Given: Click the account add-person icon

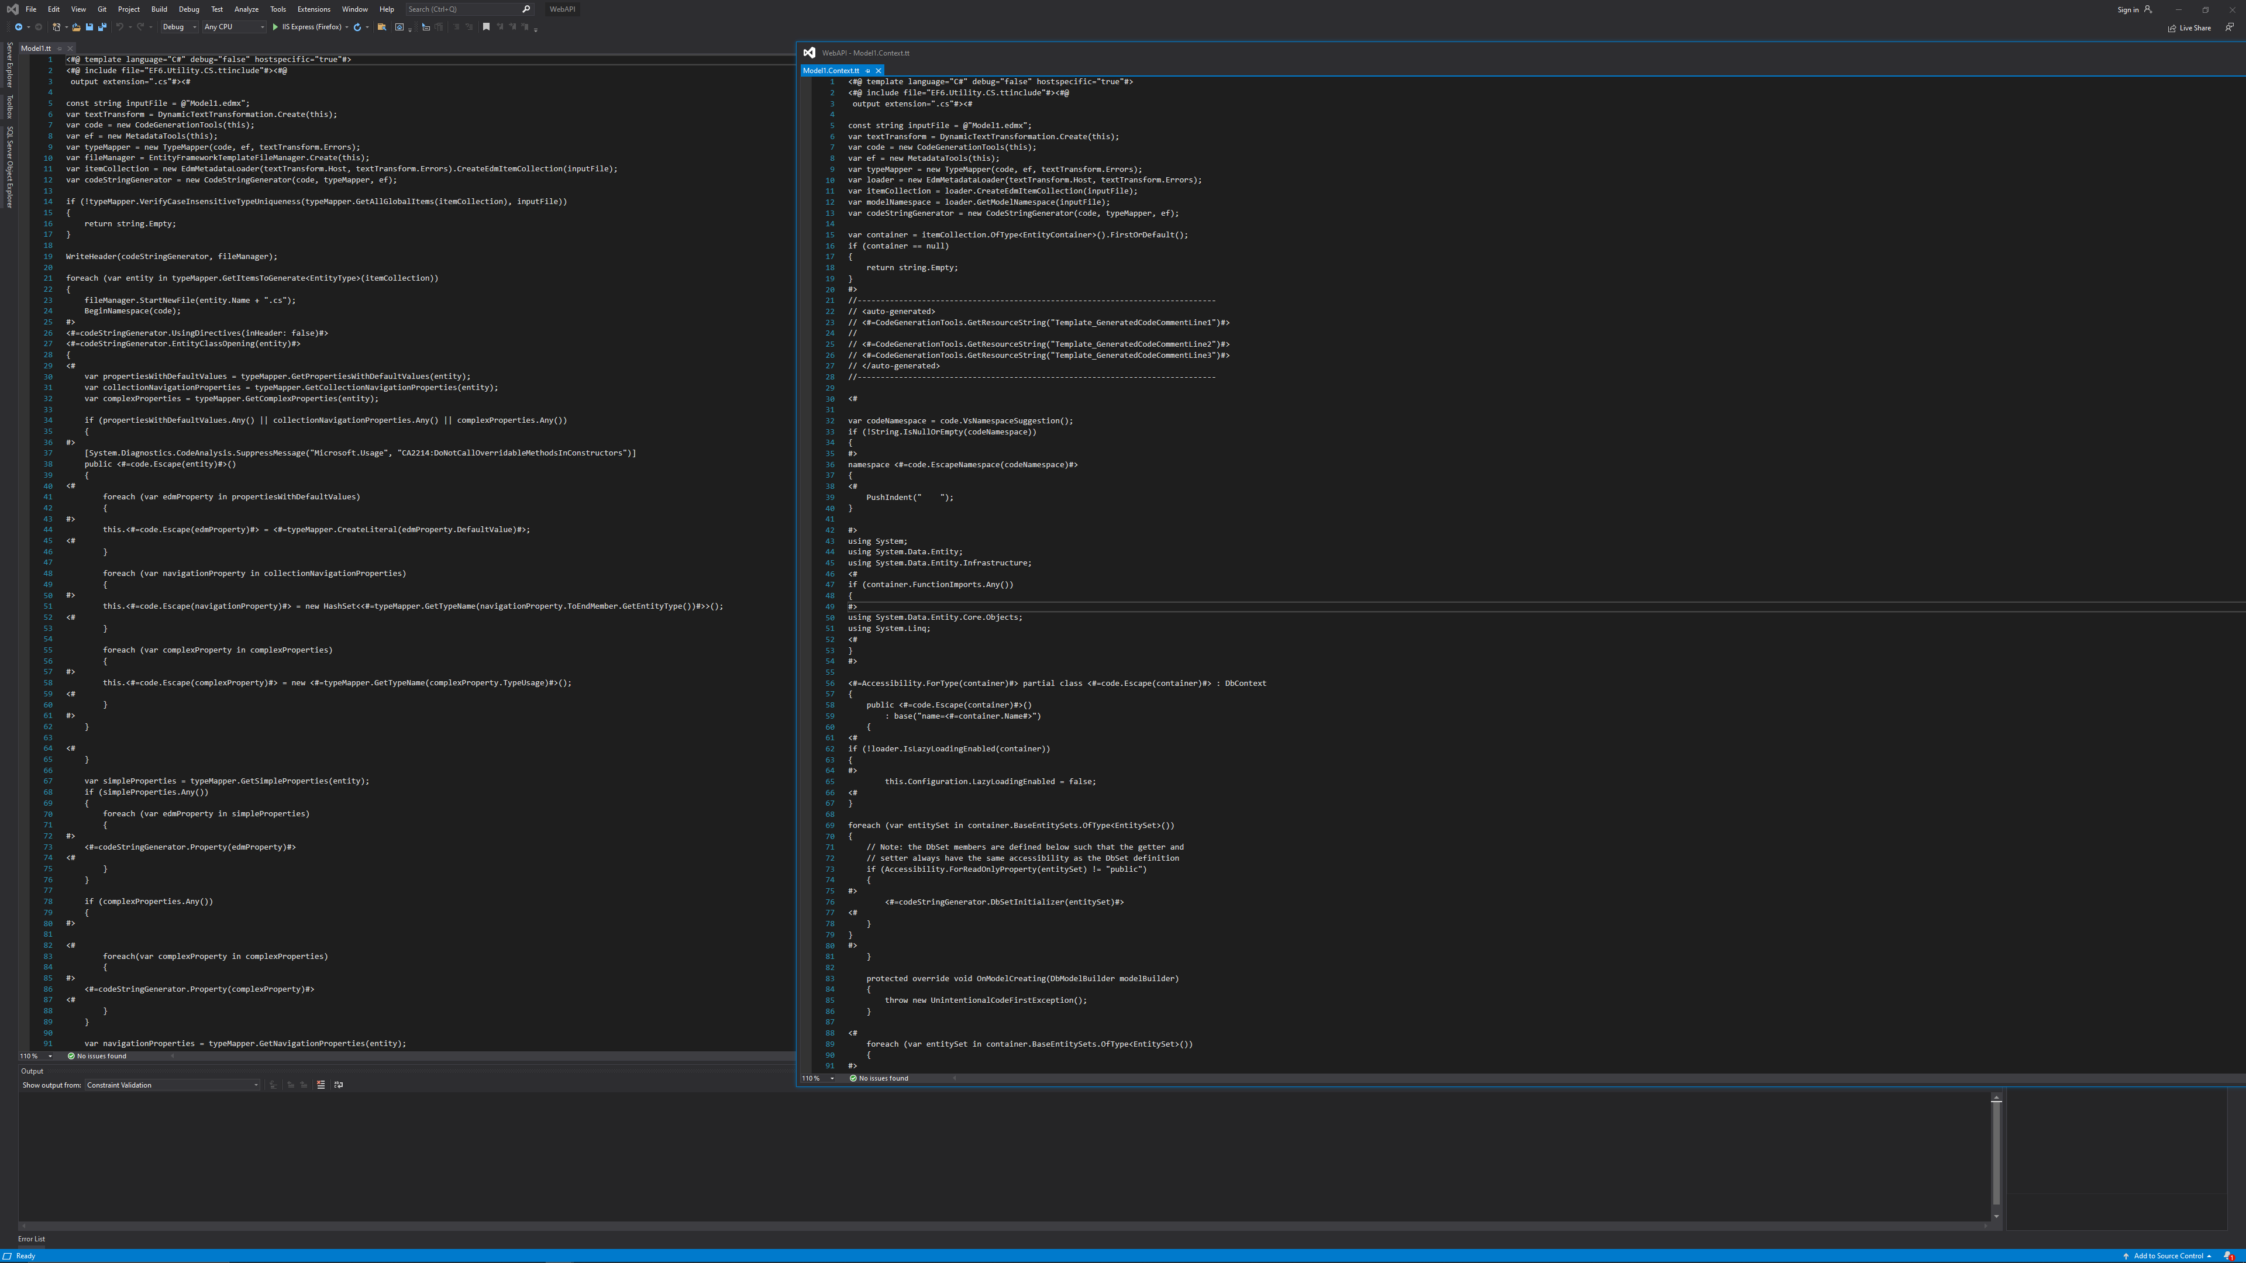Looking at the screenshot, I should click(x=2148, y=9).
